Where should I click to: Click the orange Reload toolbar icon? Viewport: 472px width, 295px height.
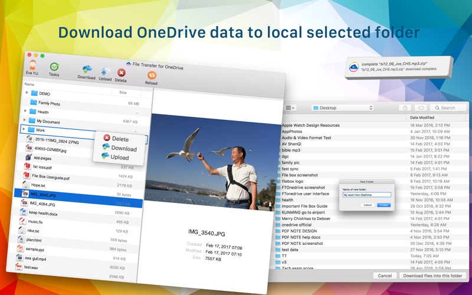[x=152, y=76]
